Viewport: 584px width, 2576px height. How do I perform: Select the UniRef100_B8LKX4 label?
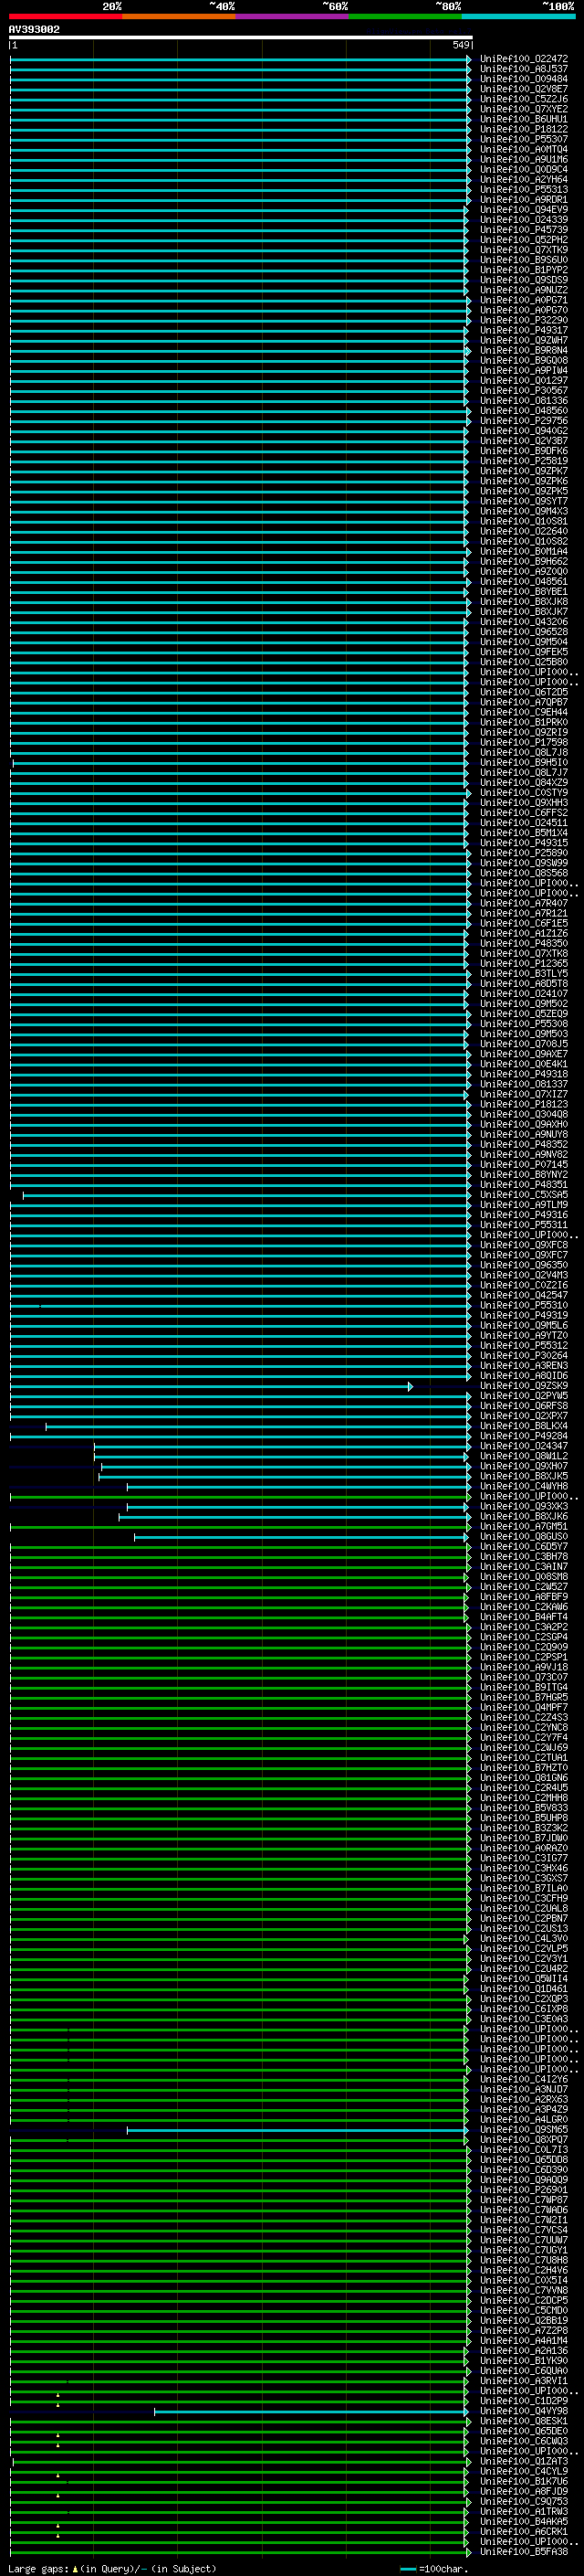(524, 1426)
